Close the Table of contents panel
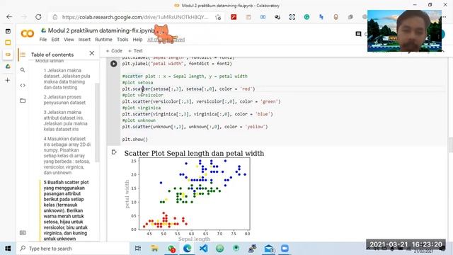This screenshot has width=453, height=255. click(x=92, y=53)
